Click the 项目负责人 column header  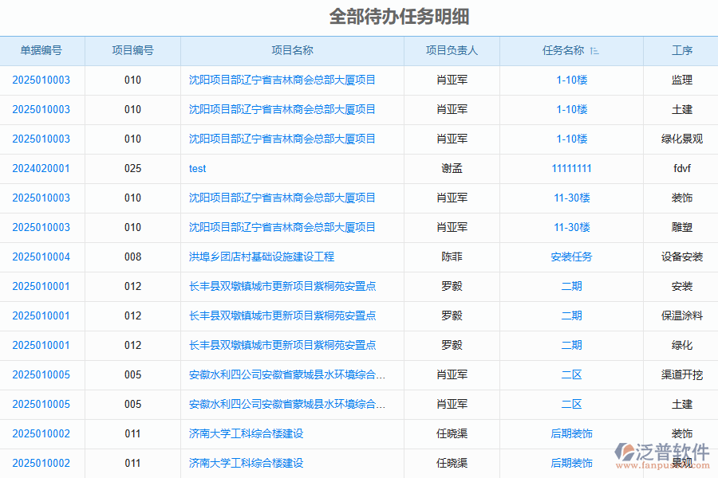point(452,50)
